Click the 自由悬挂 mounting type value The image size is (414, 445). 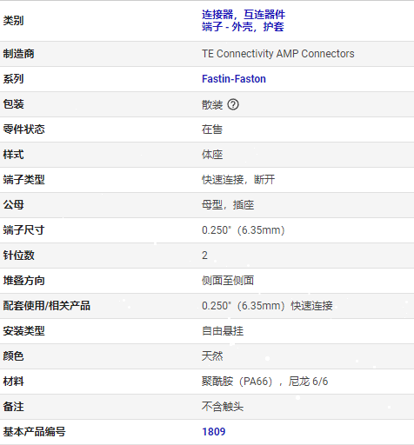223,331
